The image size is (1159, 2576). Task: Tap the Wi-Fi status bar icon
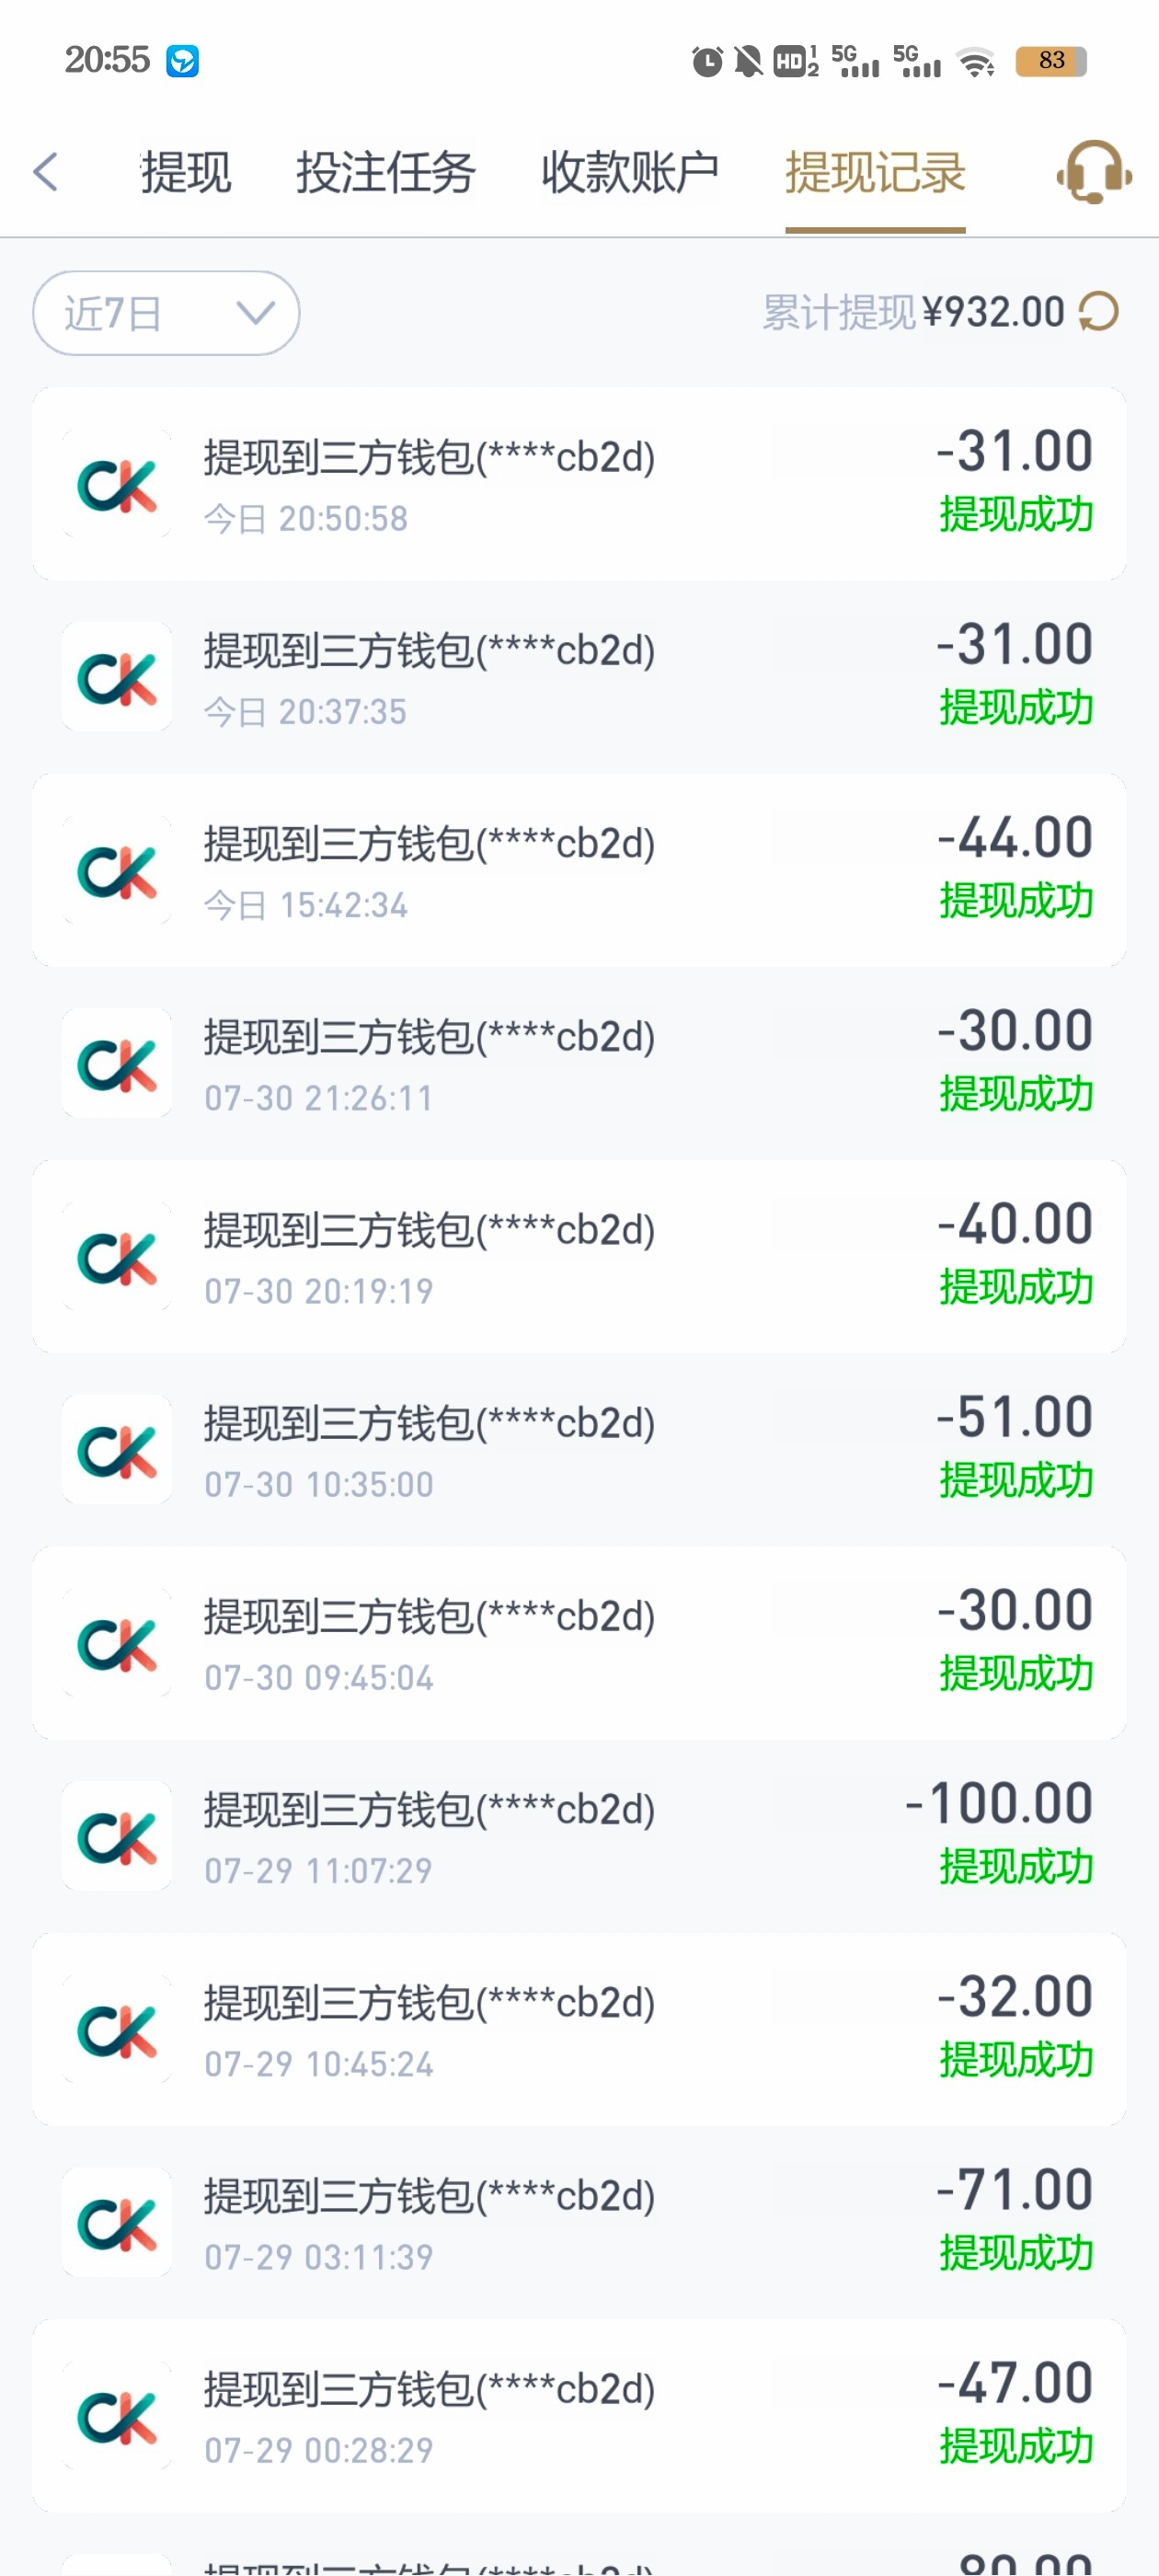[x=975, y=62]
